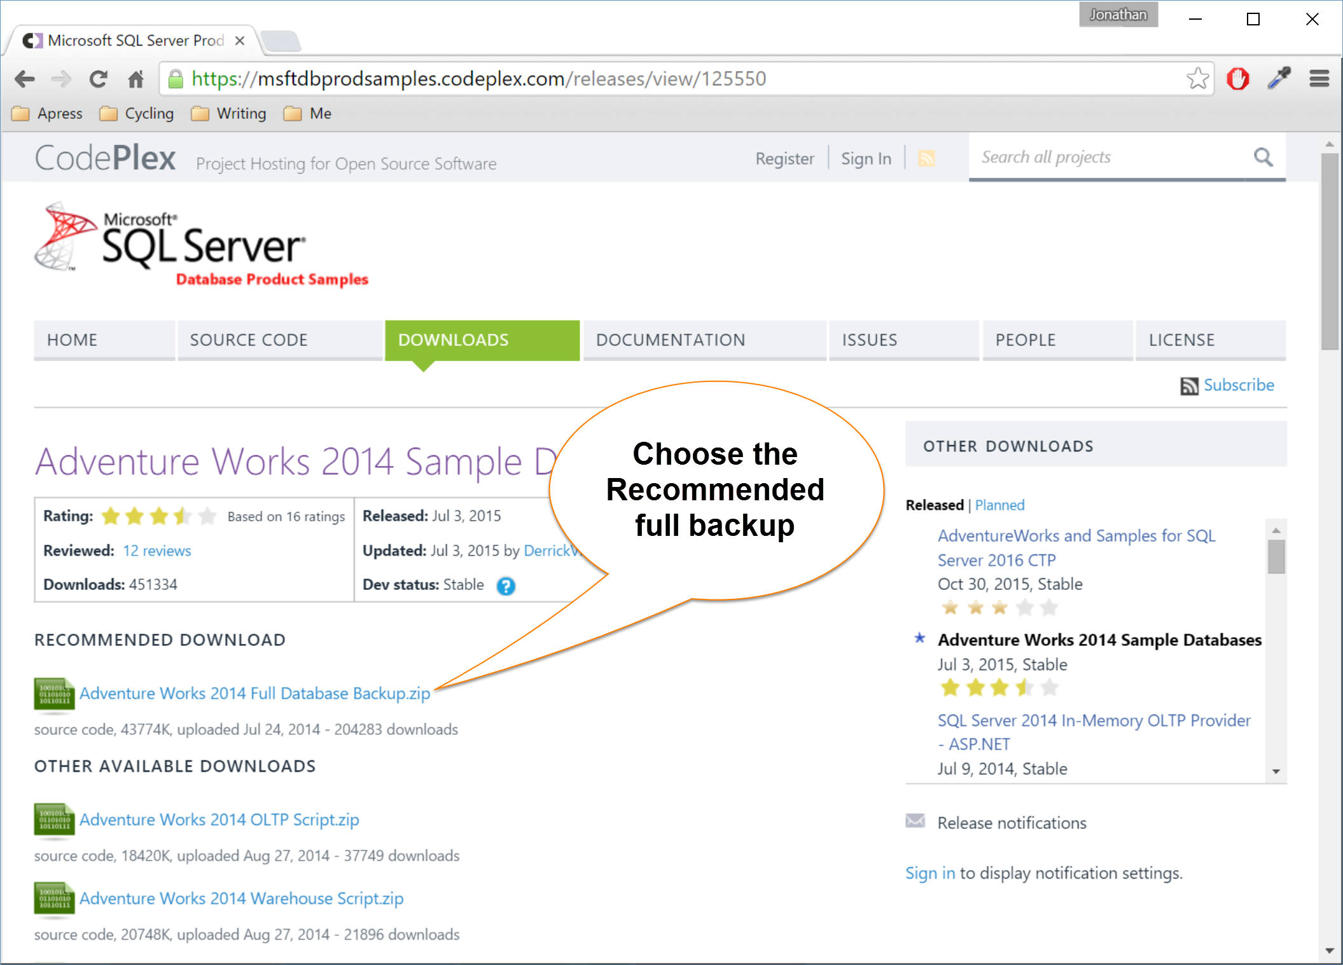This screenshot has width=1343, height=965.
Task: Click the browser forward arrow
Action: coord(61,79)
